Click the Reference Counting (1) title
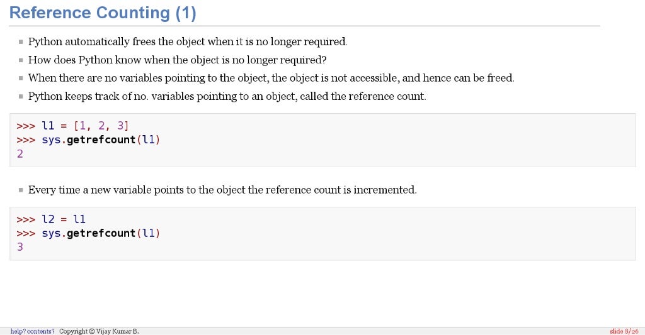Viewport: 645px width, 335px height. coord(103,13)
